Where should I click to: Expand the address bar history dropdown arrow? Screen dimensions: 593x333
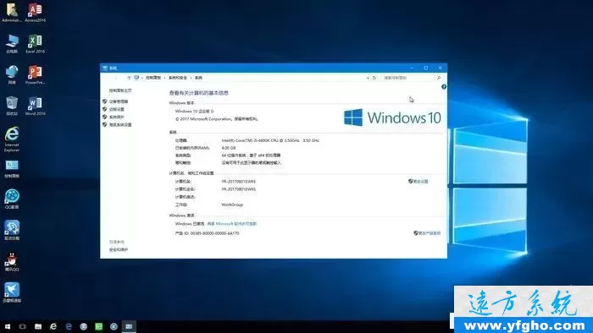pos(368,78)
